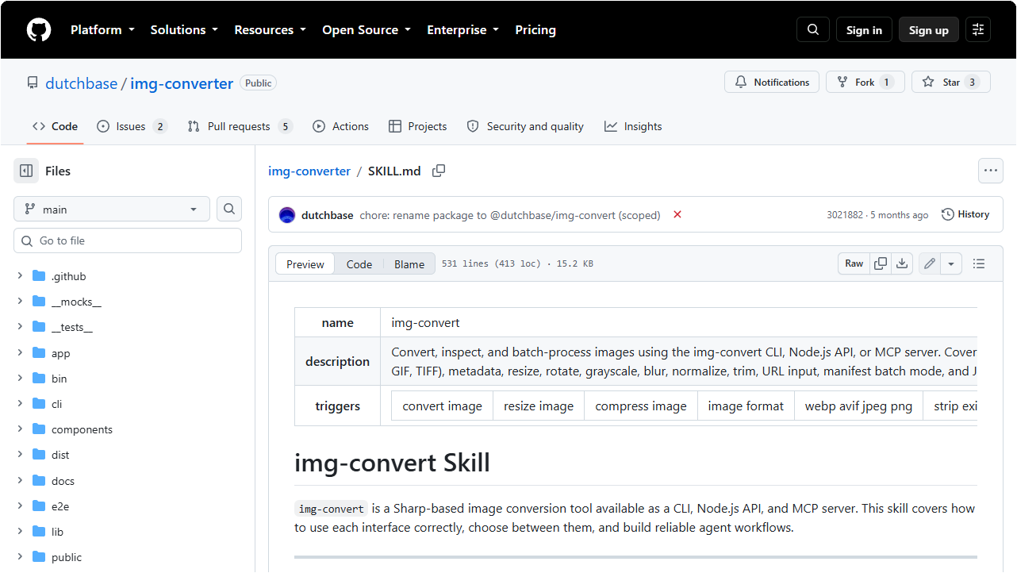Click the repository icon beside dutchbase
The image size is (1017, 573).
click(33, 83)
